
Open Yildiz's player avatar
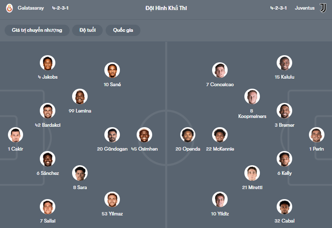point(220,200)
